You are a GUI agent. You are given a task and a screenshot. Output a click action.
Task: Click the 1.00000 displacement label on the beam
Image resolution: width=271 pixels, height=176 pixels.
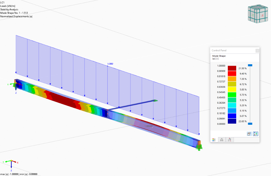pos(149,126)
